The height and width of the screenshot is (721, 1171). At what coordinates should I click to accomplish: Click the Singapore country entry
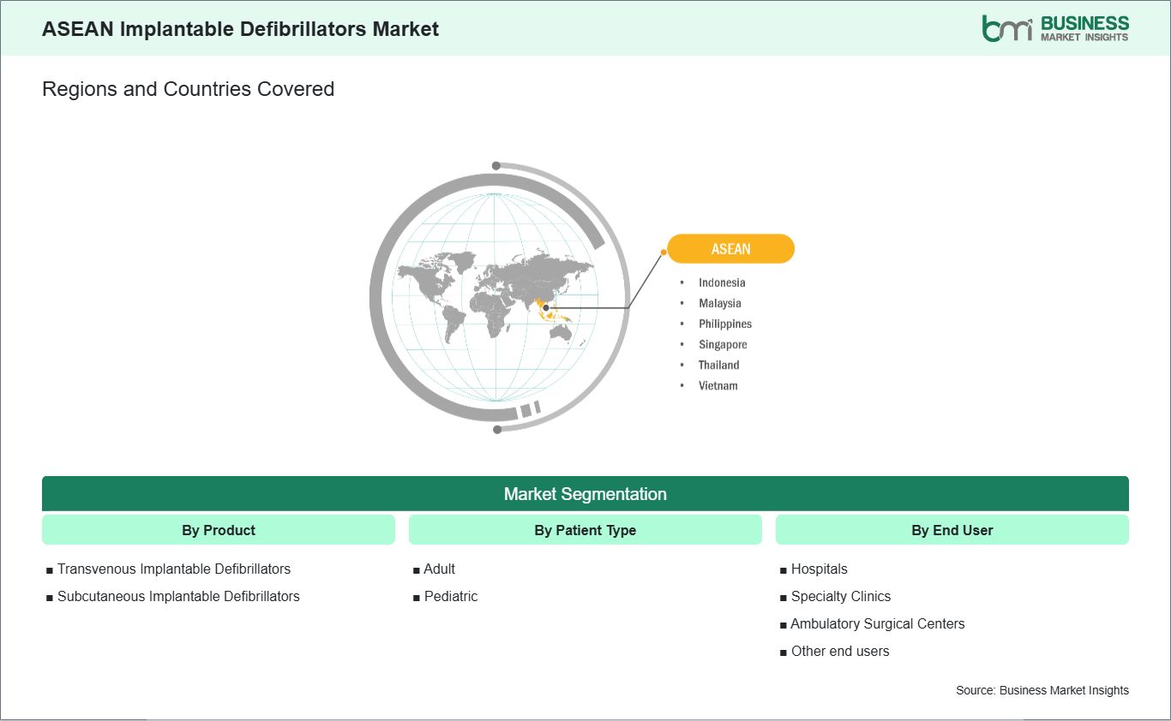[x=723, y=344]
